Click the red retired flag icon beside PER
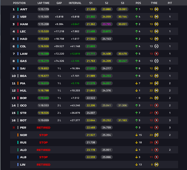The width and height of the screenshot is (187, 170). [x=14, y=127]
